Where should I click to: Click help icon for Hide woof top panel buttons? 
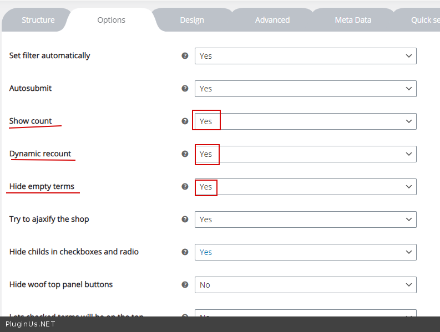pos(185,285)
